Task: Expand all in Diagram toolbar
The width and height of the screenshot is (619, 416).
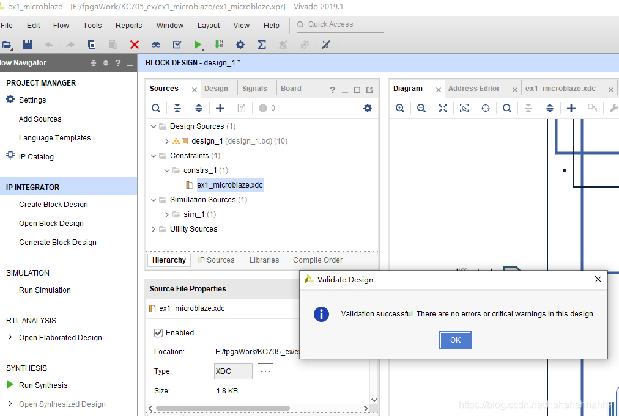Action: 549,108
